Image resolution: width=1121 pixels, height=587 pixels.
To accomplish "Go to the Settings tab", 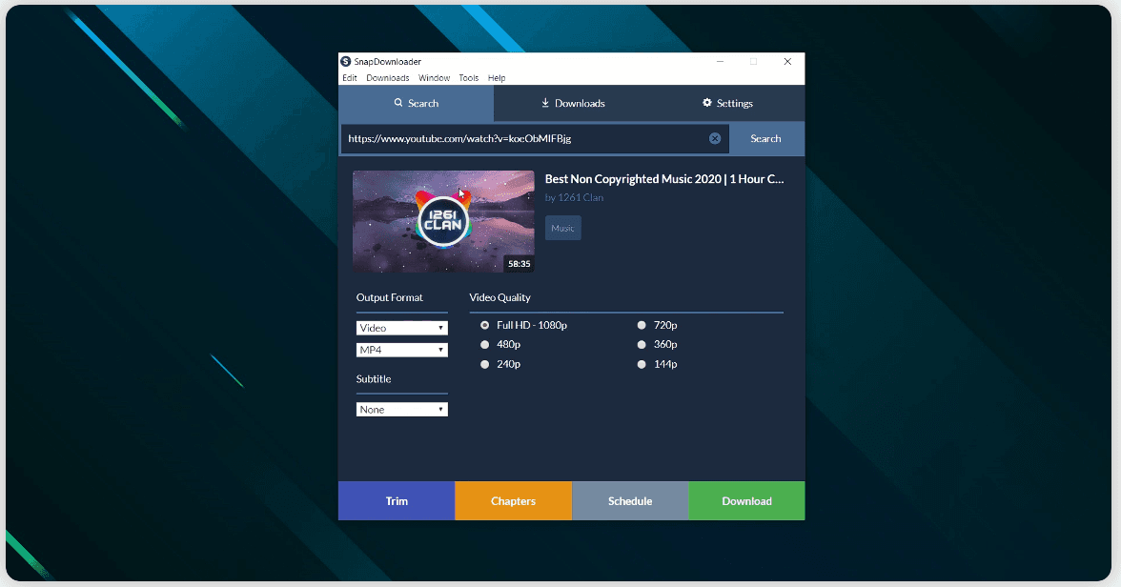I will pyautogui.click(x=728, y=103).
